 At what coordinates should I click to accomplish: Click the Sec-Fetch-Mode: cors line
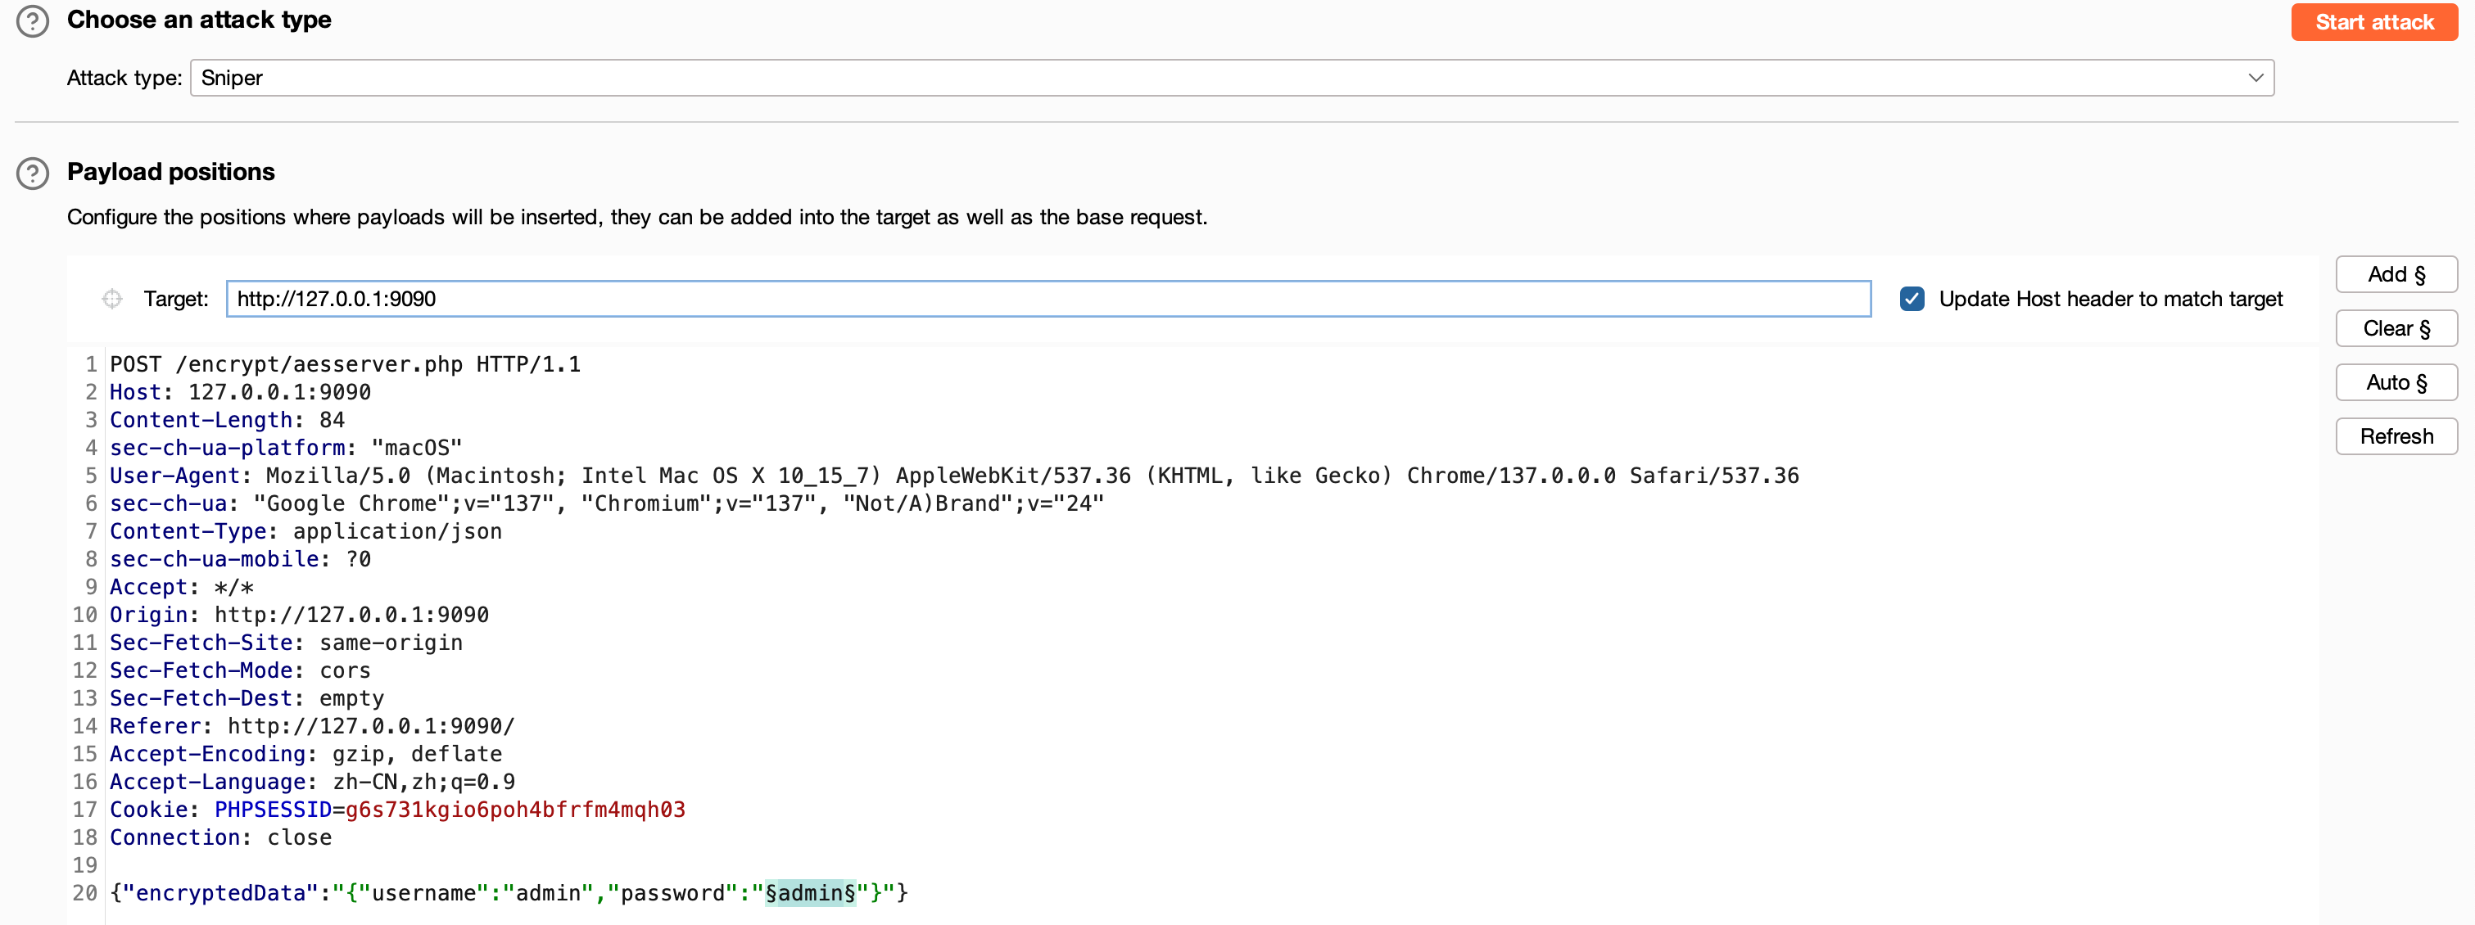[240, 670]
